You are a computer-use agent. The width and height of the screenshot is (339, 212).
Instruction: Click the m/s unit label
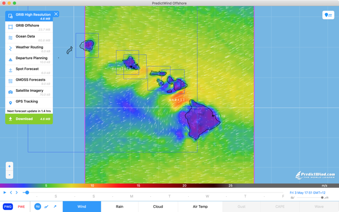[324, 186]
